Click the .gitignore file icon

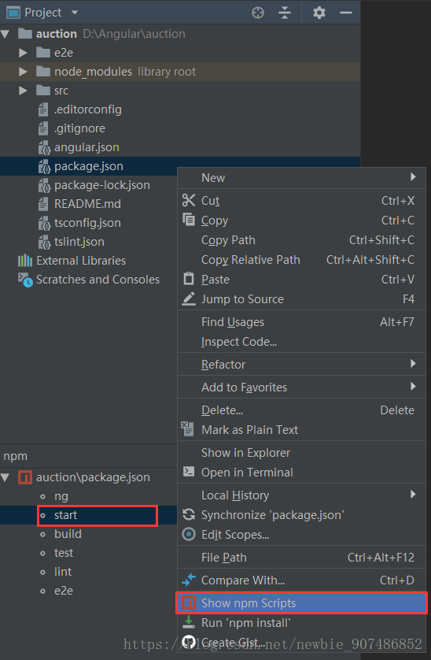tap(43, 128)
